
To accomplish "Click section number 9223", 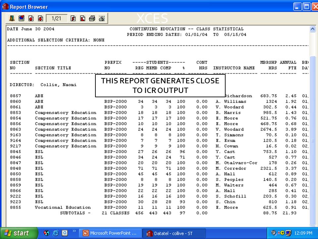I will [x=16, y=202].
